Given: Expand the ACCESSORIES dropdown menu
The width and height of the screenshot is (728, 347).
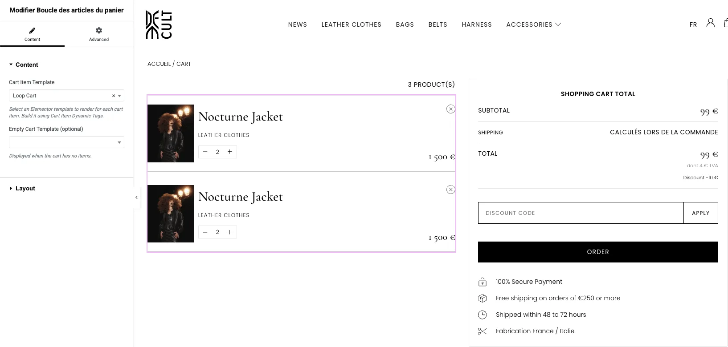Looking at the screenshot, I should (533, 24).
